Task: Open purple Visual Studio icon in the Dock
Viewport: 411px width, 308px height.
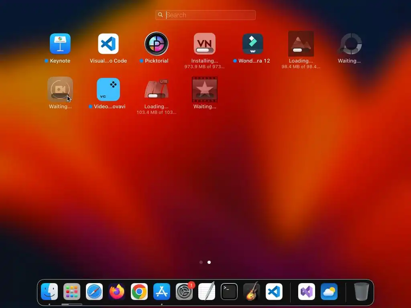Action: 307,292
